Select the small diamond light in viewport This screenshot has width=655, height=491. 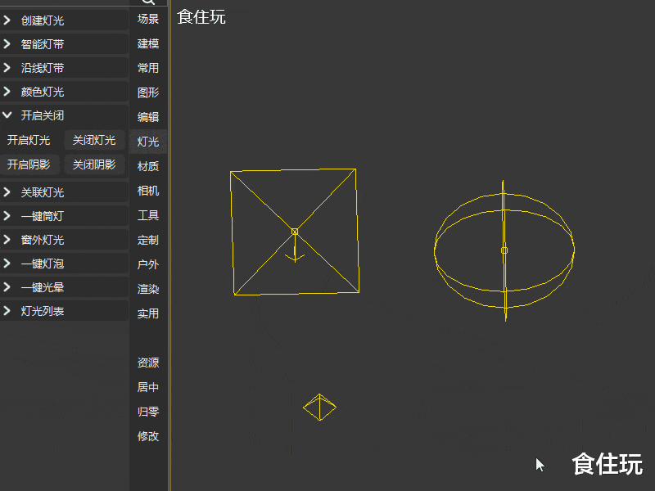tap(319, 407)
